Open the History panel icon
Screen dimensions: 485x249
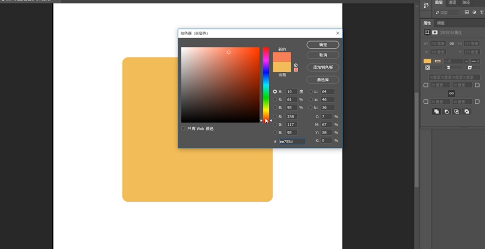pyautogui.click(x=426, y=5)
